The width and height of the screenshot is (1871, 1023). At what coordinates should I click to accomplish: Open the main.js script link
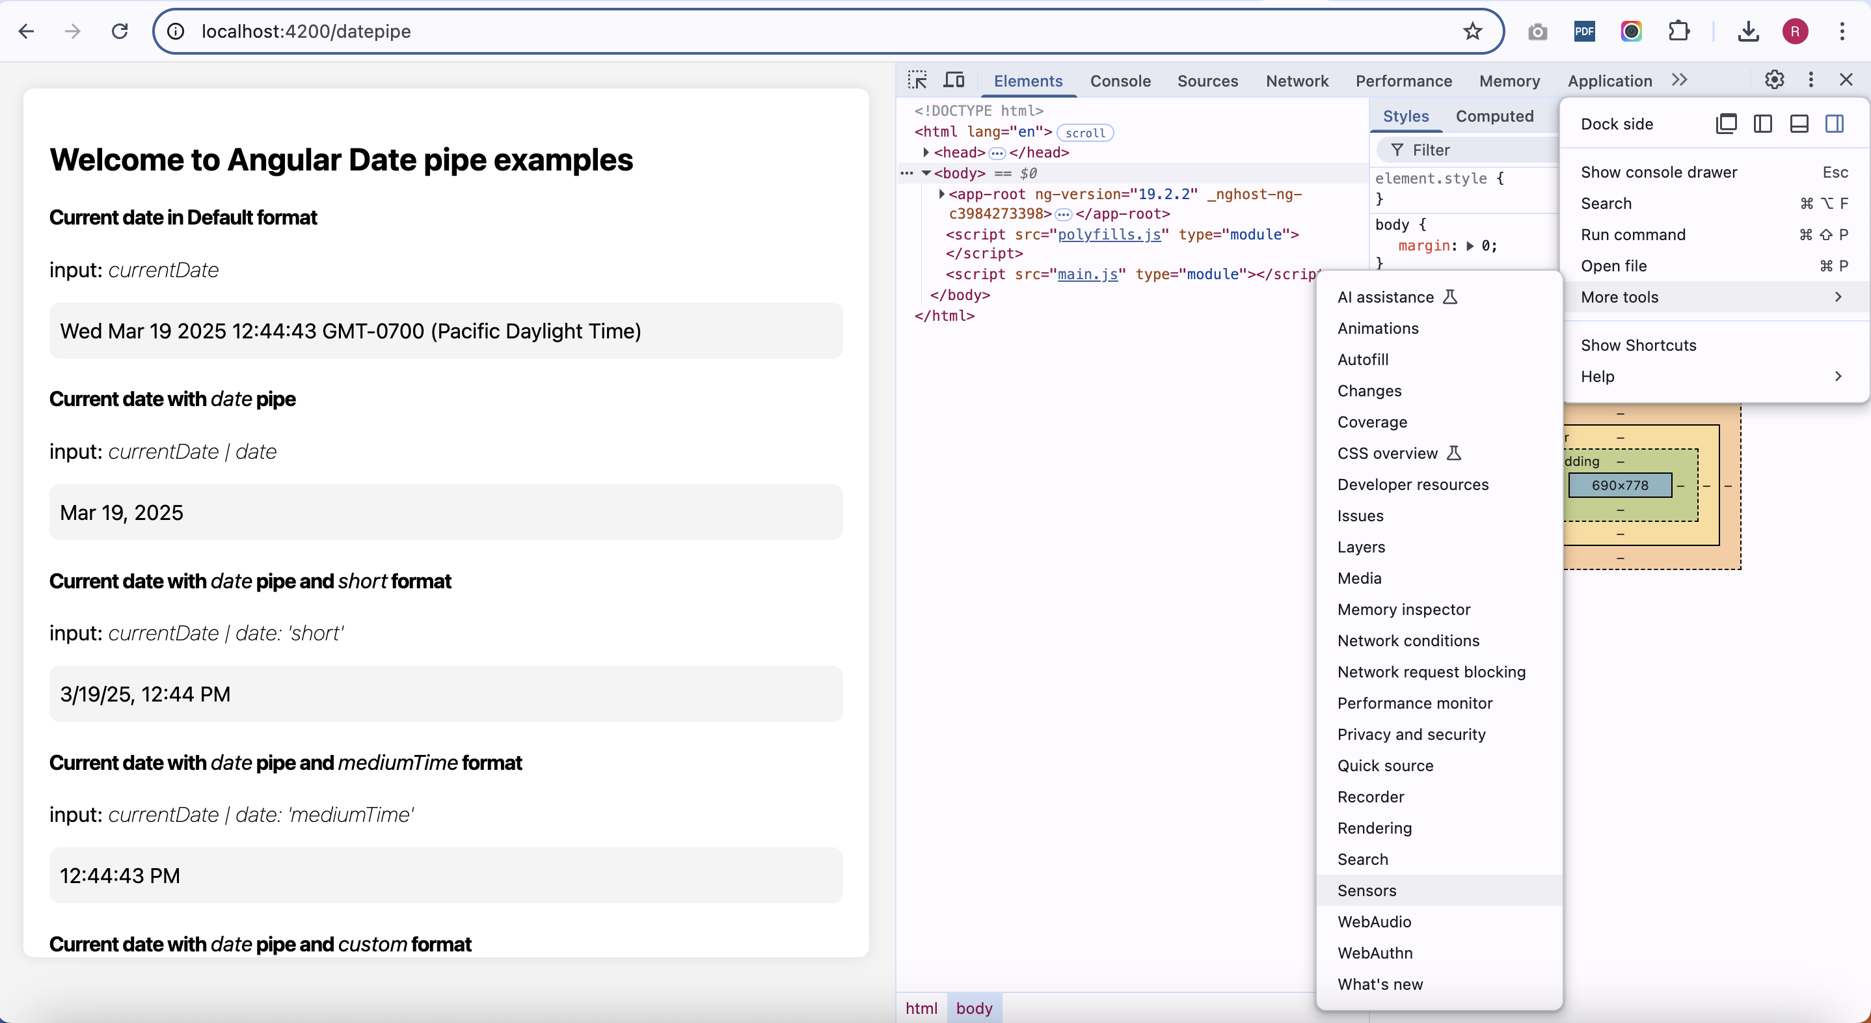pyautogui.click(x=1087, y=274)
